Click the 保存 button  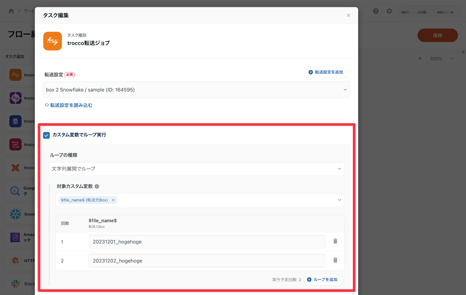click(438, 35)
